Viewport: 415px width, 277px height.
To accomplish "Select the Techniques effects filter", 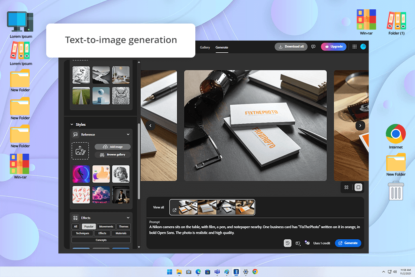I will tap(82, 233).
